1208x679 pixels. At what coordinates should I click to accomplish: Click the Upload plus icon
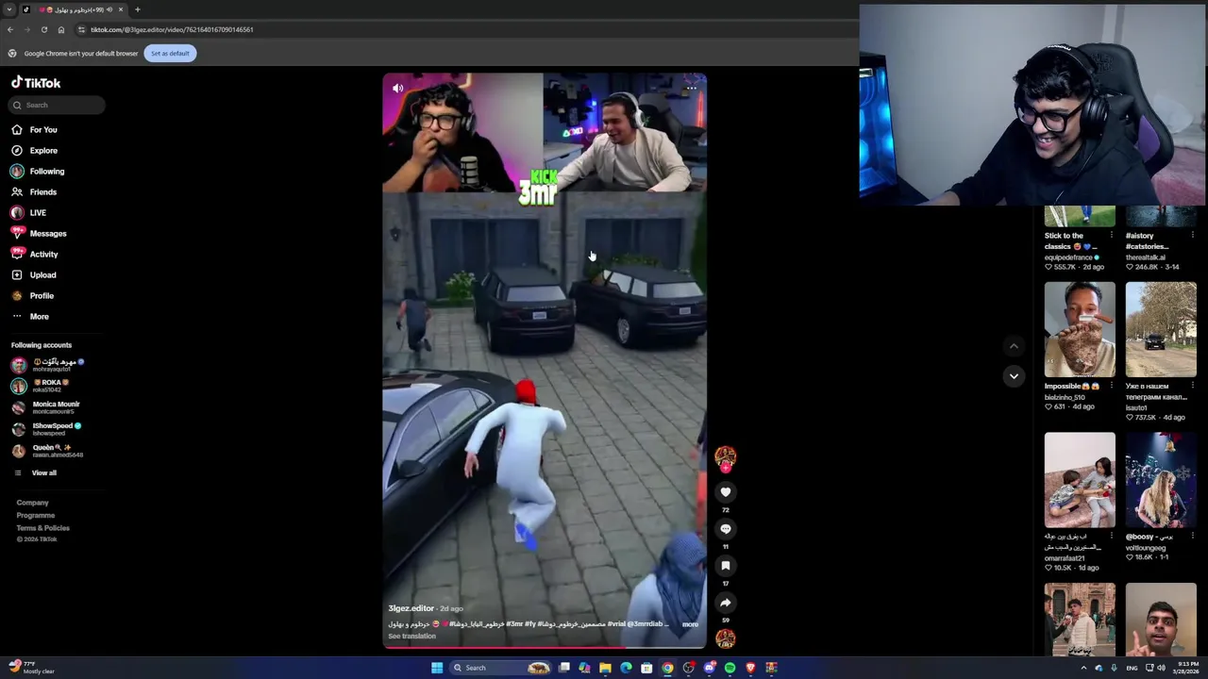[x=17, y=274]
